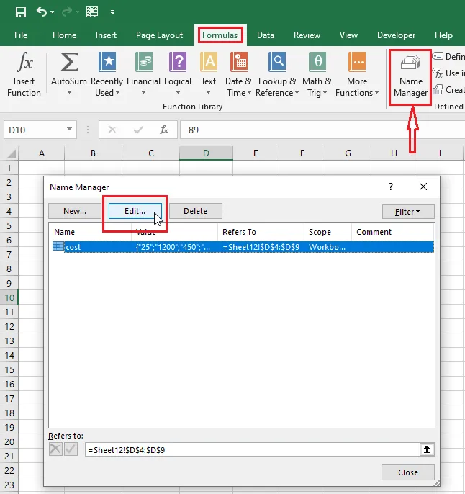Open the Review tab
465x494 pixels.
tap(307, 35)
